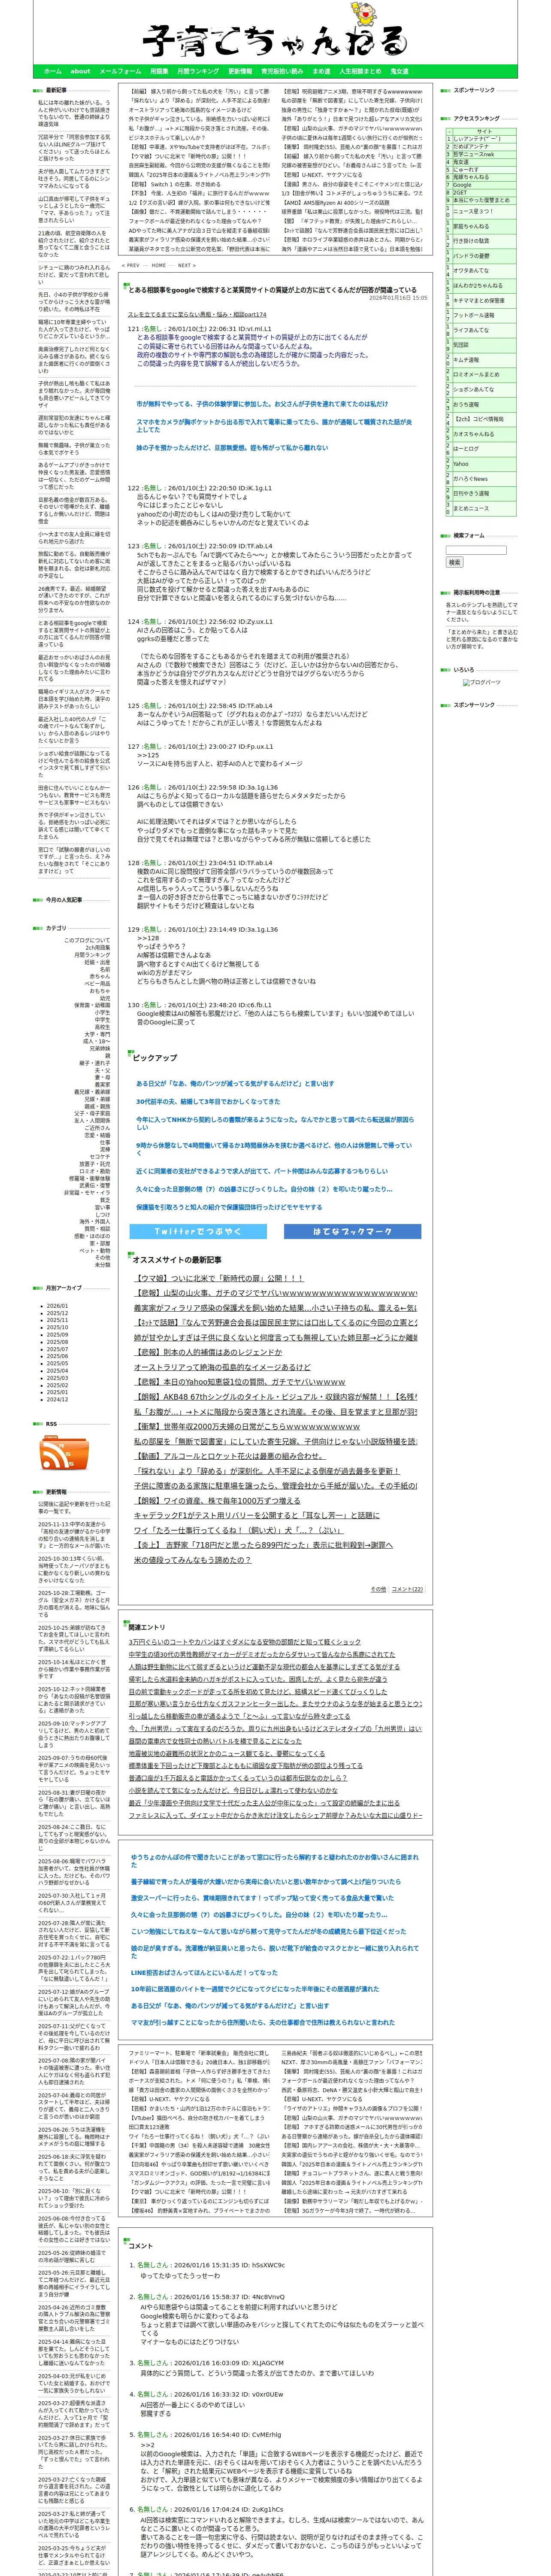Open 育児板拾い読み nav item
Viewport: 551px width, 2576px height.
[x=282, y=71]
